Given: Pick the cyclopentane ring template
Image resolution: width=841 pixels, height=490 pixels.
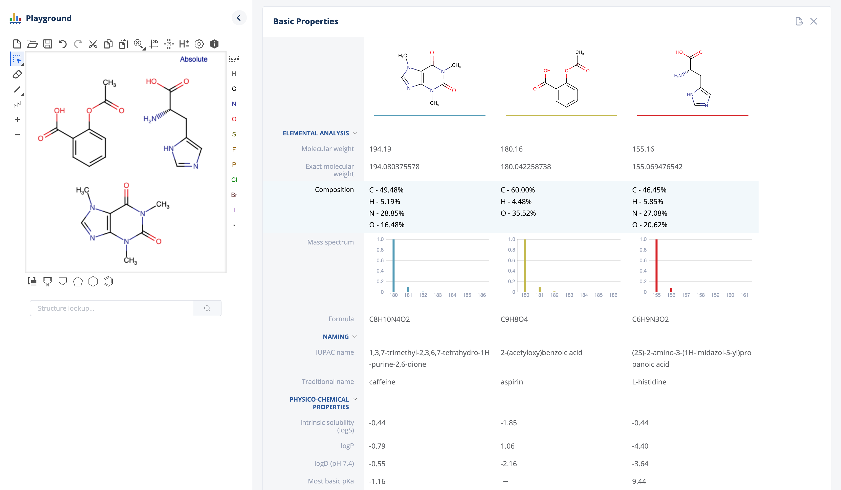Looking at the screenshot, I should pyautogui.click(x=78, y=282).
